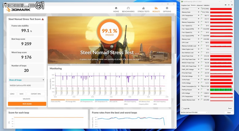
Task: Click the Steel Nomad Stress Test banner image
Action: pos(110,40)
